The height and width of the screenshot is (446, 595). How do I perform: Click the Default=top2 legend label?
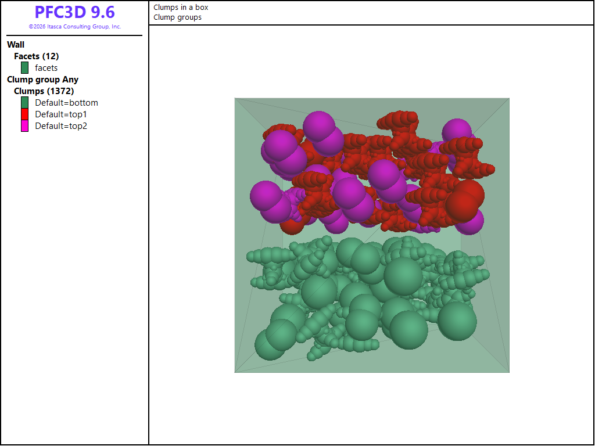61,126
